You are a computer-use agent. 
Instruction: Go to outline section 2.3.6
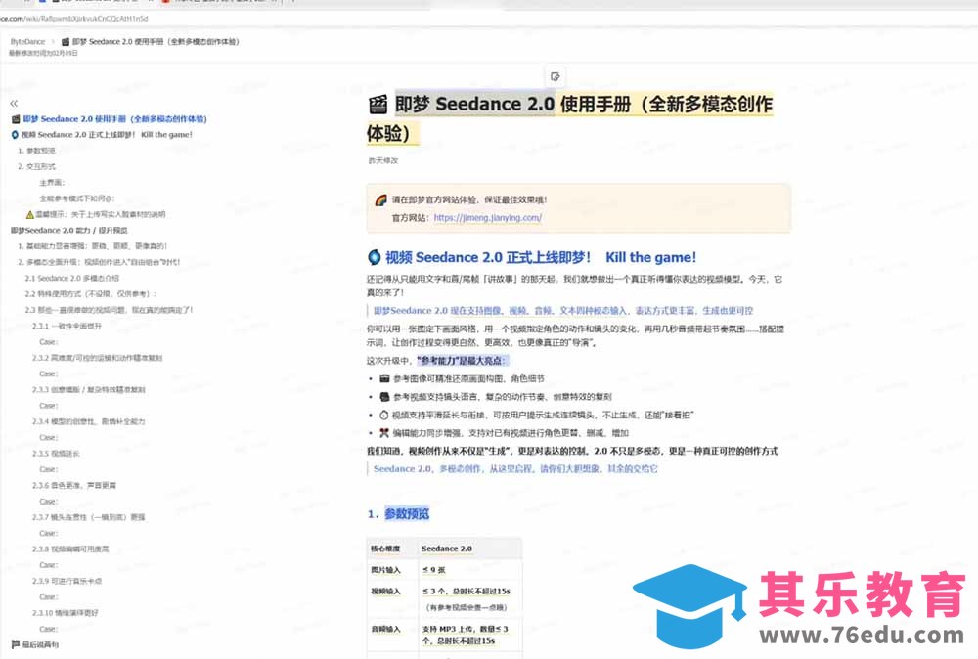tap(74, 485)
